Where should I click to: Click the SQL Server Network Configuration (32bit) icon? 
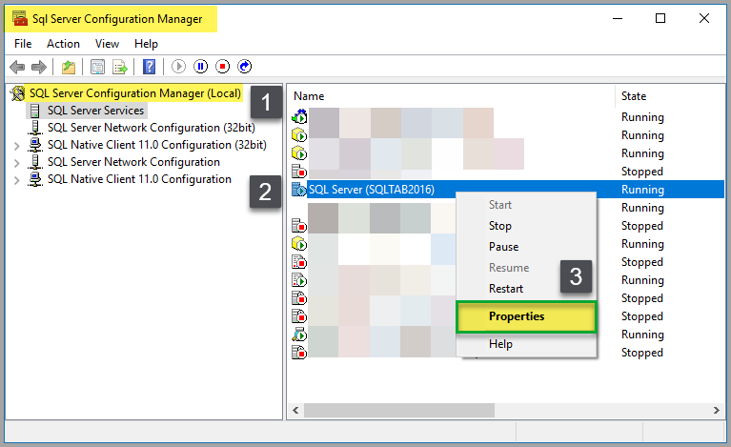[34, 128]
